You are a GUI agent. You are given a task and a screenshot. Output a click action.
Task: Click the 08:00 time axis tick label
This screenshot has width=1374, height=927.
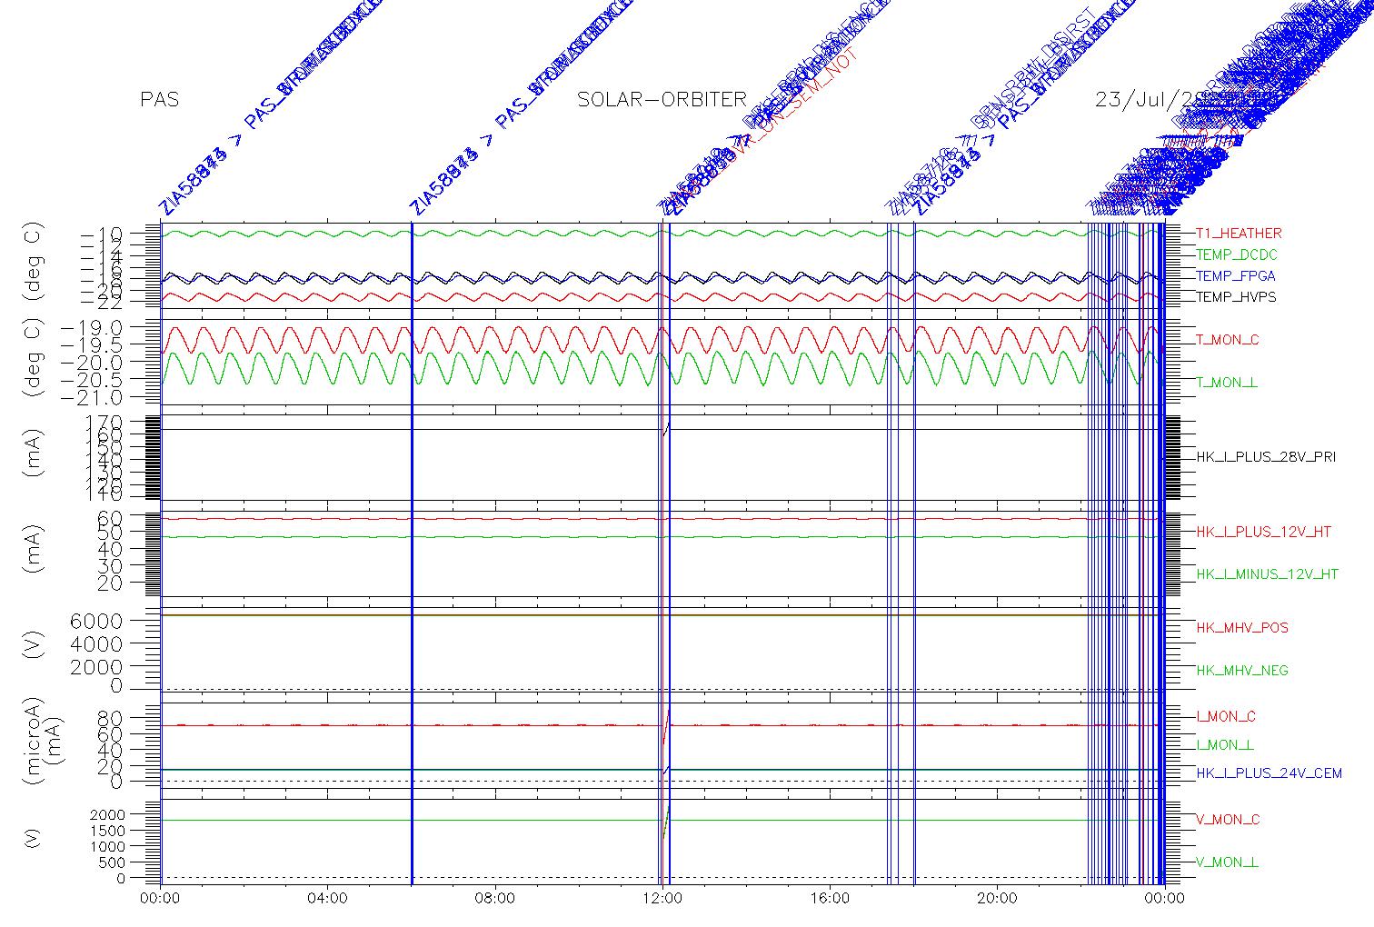coord(495,899)
